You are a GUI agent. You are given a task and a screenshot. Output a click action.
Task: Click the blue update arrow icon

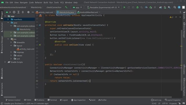[x=179, y=7]
